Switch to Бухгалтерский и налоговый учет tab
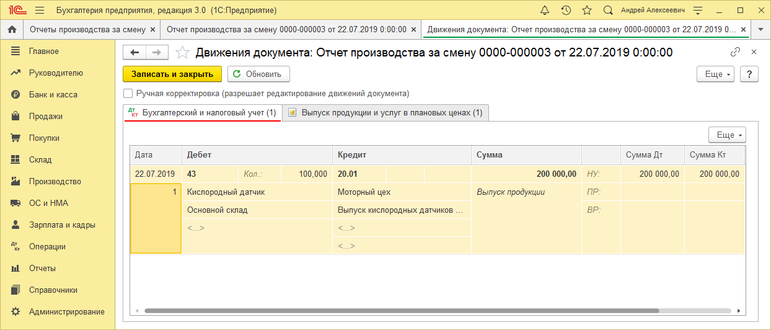 [203, 113]
